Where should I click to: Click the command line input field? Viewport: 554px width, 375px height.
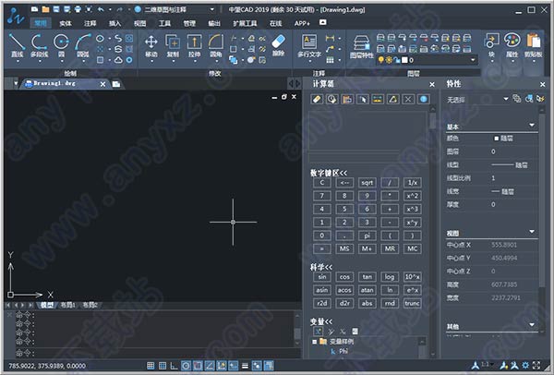(155, 353)
